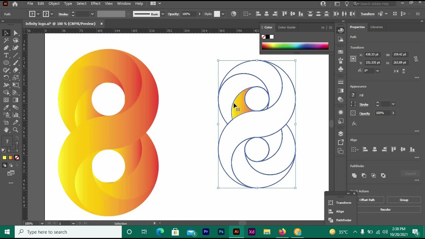Switch to the Libraries tab
Screen dimensions: 425x239
377,27
